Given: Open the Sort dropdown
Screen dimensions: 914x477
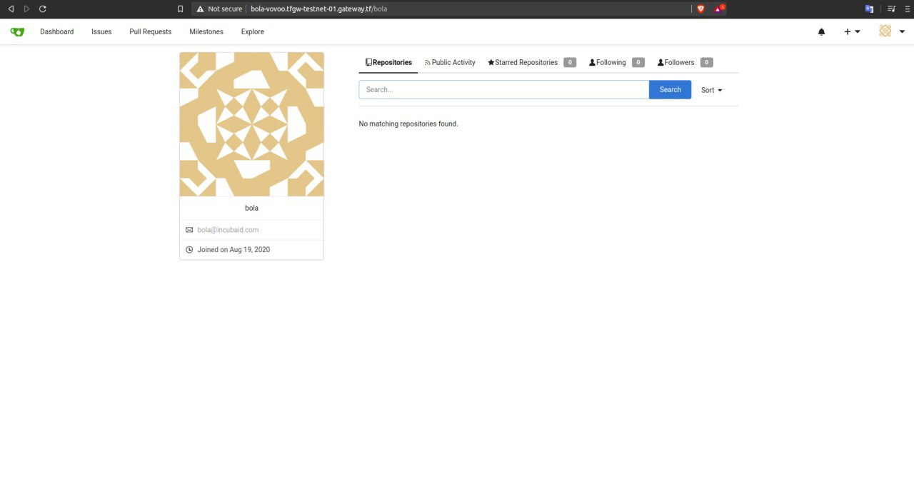Looking at the screenshot, I should (710, 89).
